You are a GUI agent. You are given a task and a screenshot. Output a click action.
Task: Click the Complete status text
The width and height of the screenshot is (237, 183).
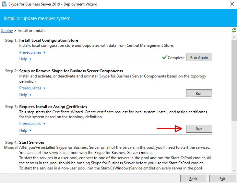tap(176, 58)
